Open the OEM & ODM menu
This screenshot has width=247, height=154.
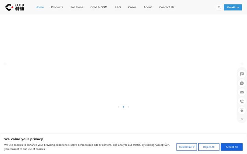point(99,7)
